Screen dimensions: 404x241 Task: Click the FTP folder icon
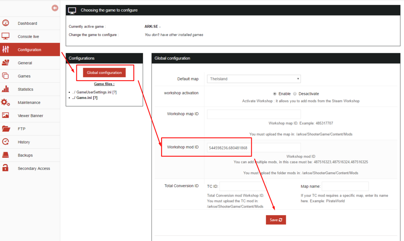pyautogui.click(x=6, y=129)
